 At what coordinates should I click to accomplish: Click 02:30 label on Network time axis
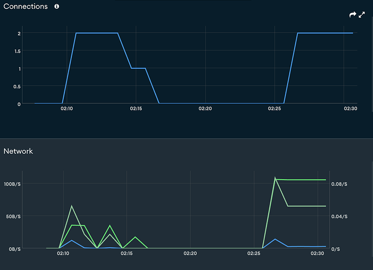[317, 253]
